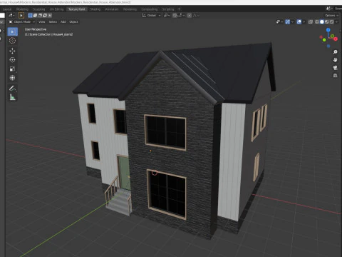Open the Add menu in viewport header
Viewport: 342px width, 257px height.
pos(63,21)
